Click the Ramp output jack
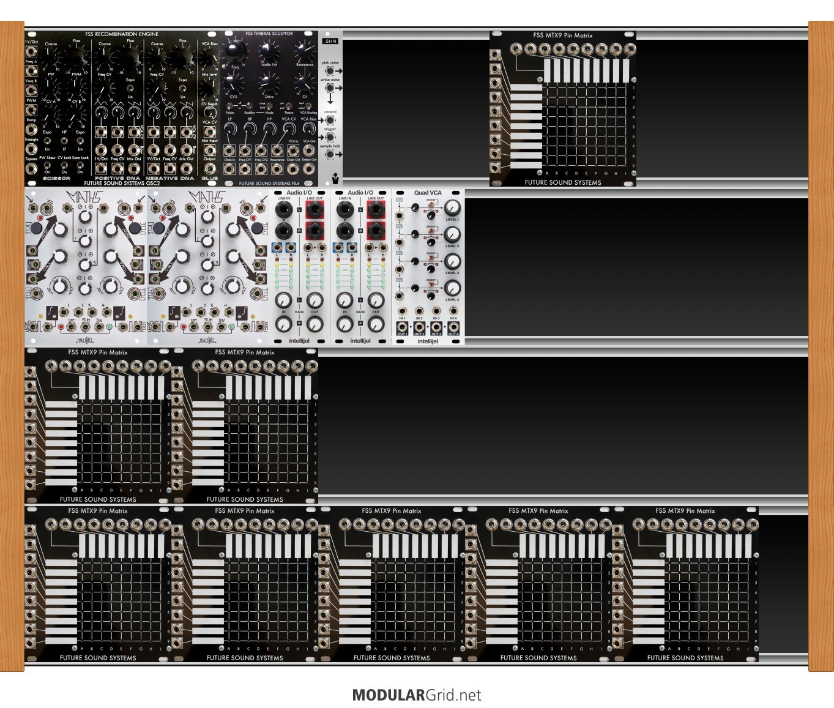The image size is (834, 708). coord(31,129)
